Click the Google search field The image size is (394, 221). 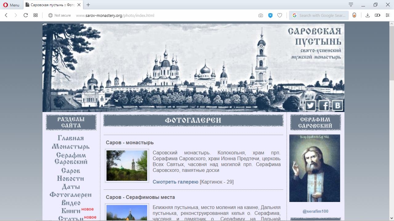[x=319, y=15]
